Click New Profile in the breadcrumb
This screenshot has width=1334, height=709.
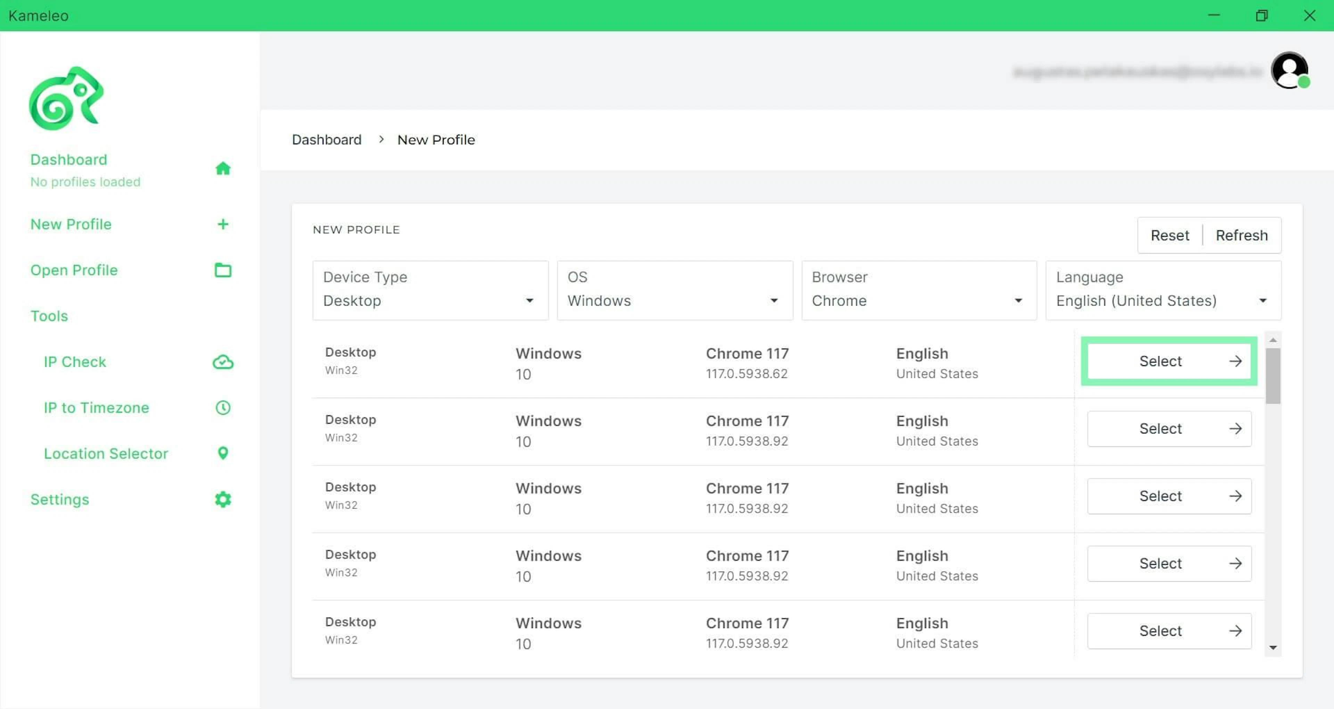pyautogui.click(x=436, y=140)
